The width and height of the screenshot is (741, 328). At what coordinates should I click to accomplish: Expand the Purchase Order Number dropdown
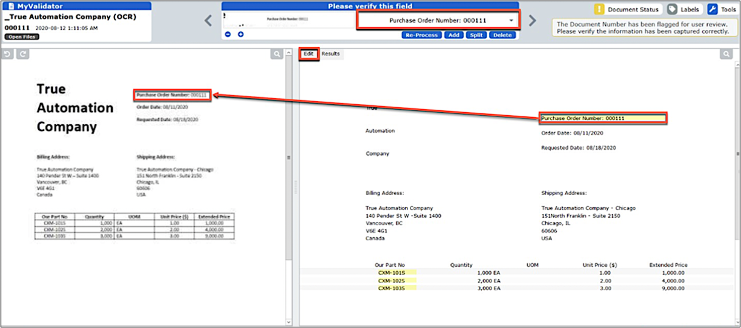(x=511, y=21)
